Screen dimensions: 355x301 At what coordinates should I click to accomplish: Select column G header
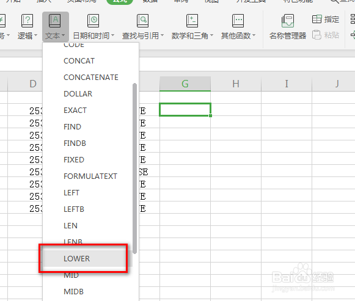coord(185,84)
